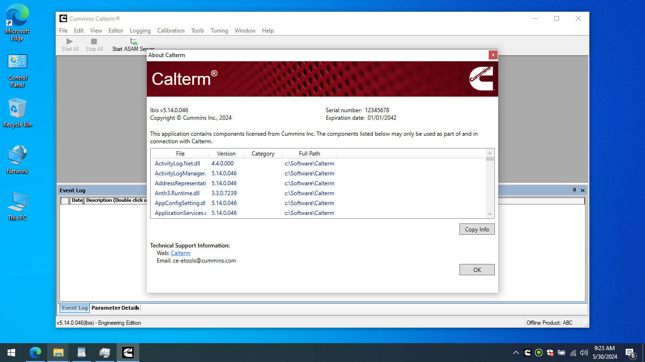Close the About Calterm dialog

[x=493, y=55]
